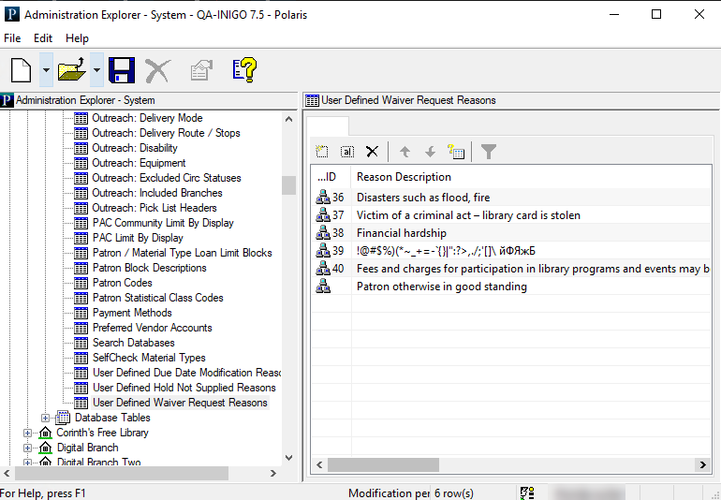Select Outreach: Delivery Mode table

147,118
